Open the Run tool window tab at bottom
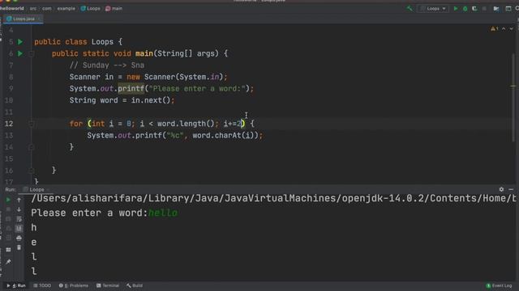Image resolution: width=519 pixels, height=291 pixels. 16,285
